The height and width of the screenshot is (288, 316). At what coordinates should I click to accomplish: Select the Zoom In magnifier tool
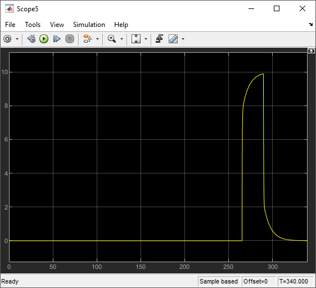[x=112, y=39]
